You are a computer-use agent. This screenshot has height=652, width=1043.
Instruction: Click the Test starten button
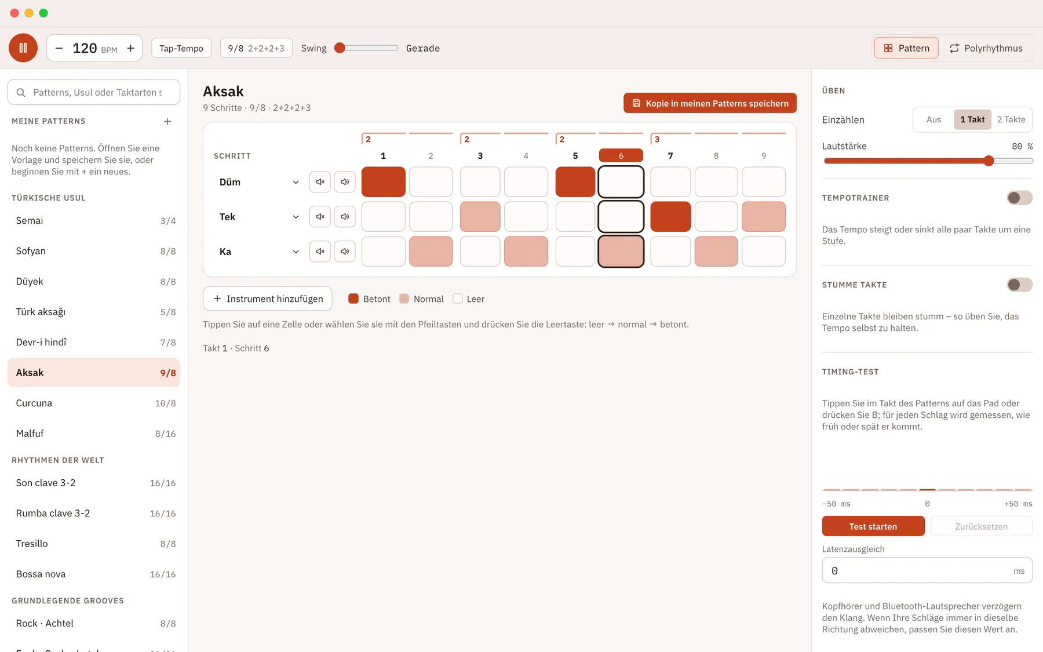[873, 526]
